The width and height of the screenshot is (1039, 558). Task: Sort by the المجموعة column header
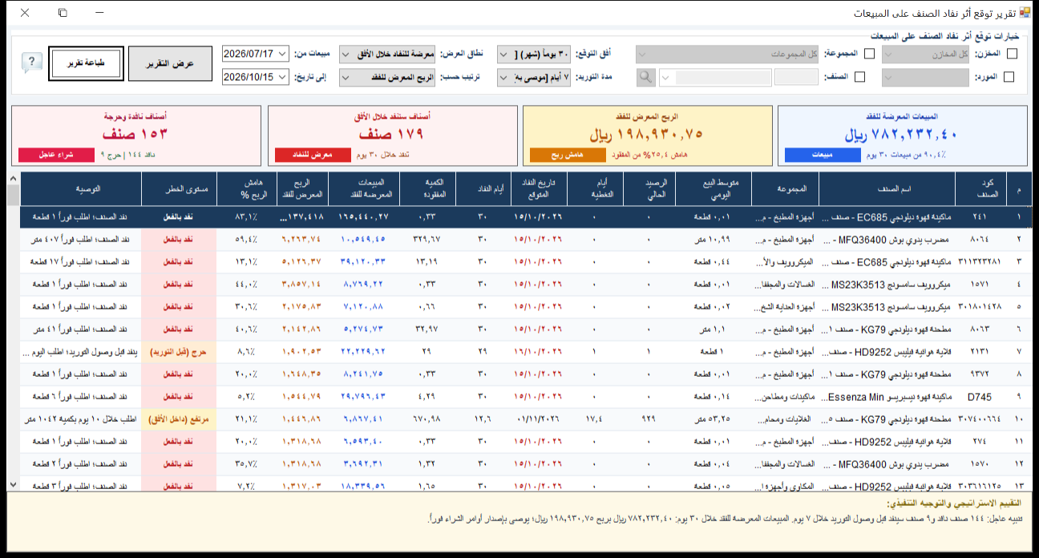coord(786,189)
